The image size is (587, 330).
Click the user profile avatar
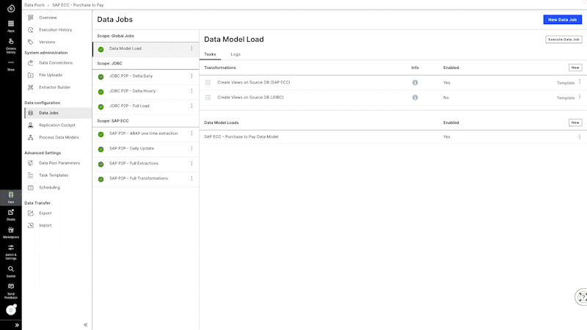coord(11,309)
